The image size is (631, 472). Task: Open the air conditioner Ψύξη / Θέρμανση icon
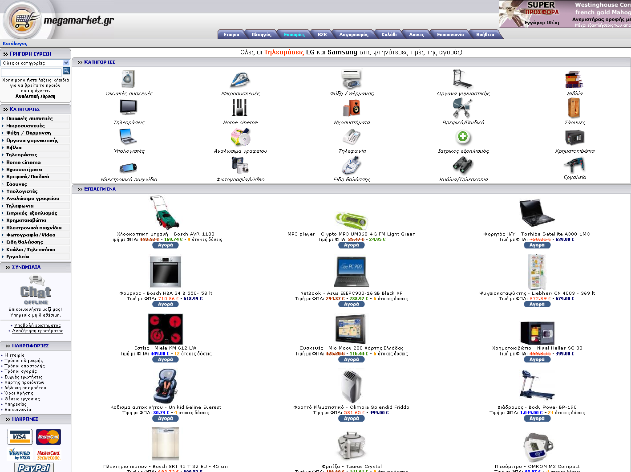pos(352,80)
